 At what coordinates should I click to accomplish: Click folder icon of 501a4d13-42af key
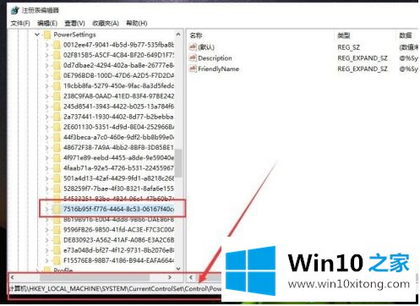pos(57,178)
